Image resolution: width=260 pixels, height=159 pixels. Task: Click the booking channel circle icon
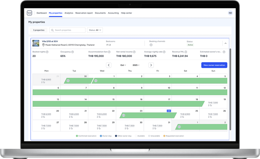point(151,45)
